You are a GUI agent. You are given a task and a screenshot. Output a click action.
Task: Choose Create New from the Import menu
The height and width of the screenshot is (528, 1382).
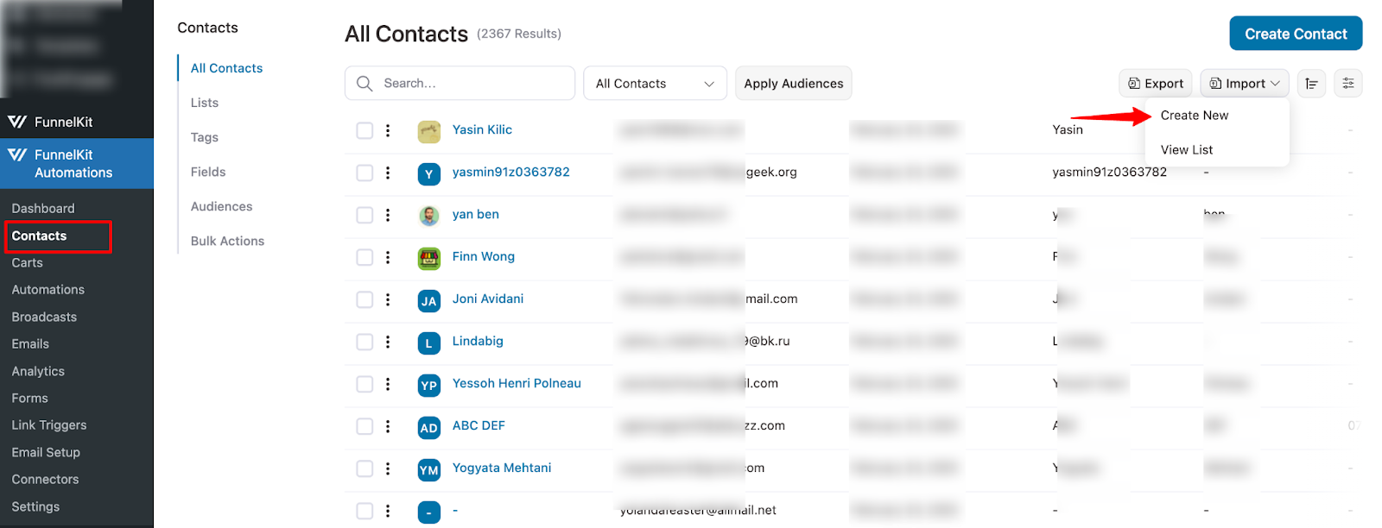1195,115
